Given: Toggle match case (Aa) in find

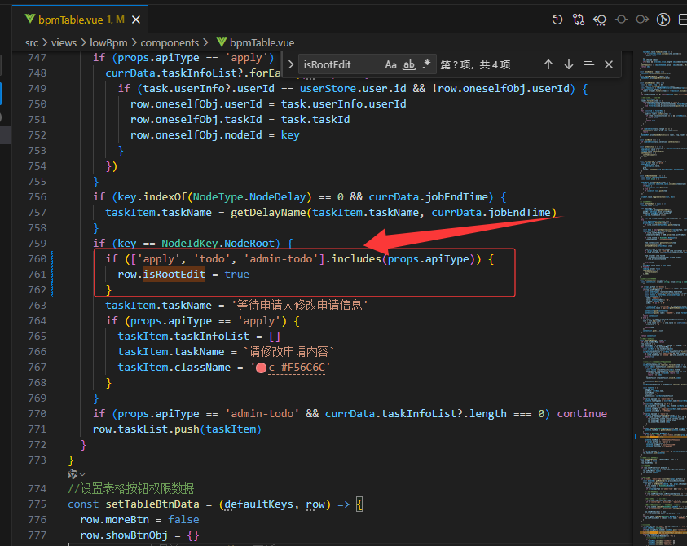Looking at the screenshot, I should tap(391, 64).
